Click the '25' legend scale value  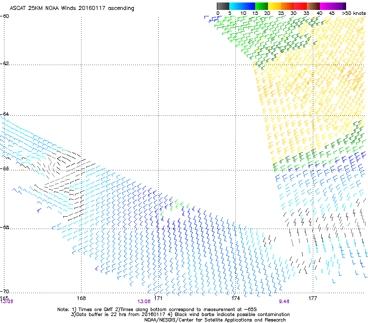point(281,13)
